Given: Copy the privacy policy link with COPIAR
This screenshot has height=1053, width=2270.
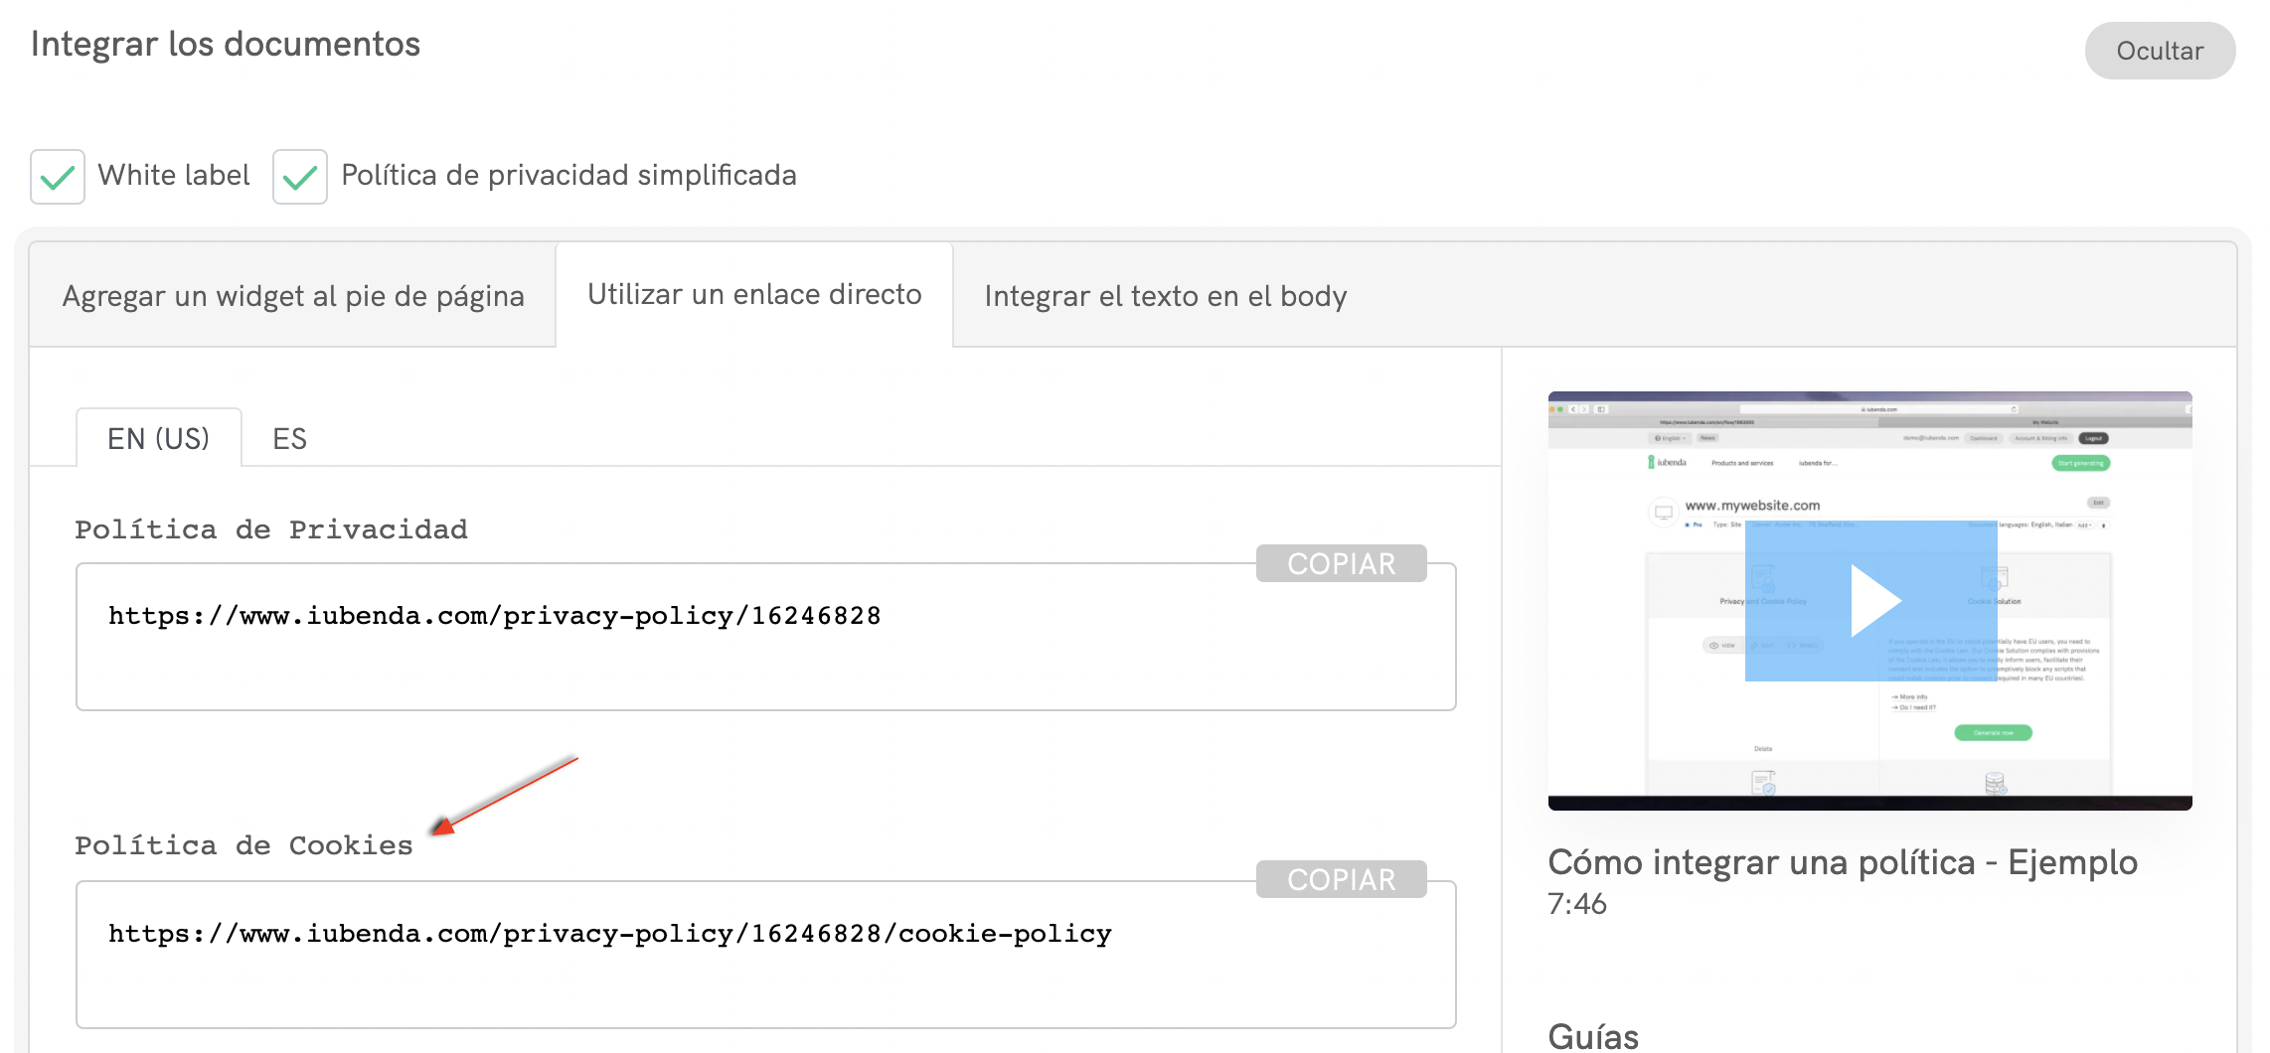Looking at the screenshot, I should [x=1341, y=563].
